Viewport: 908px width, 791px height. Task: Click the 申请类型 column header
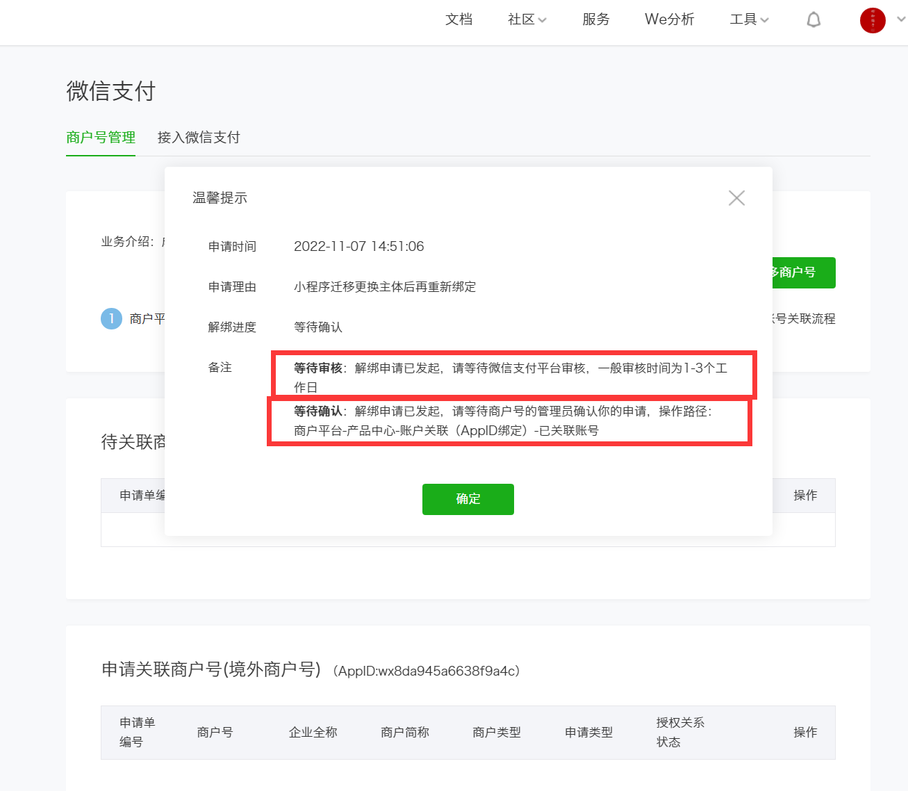(x=589, y=733)
